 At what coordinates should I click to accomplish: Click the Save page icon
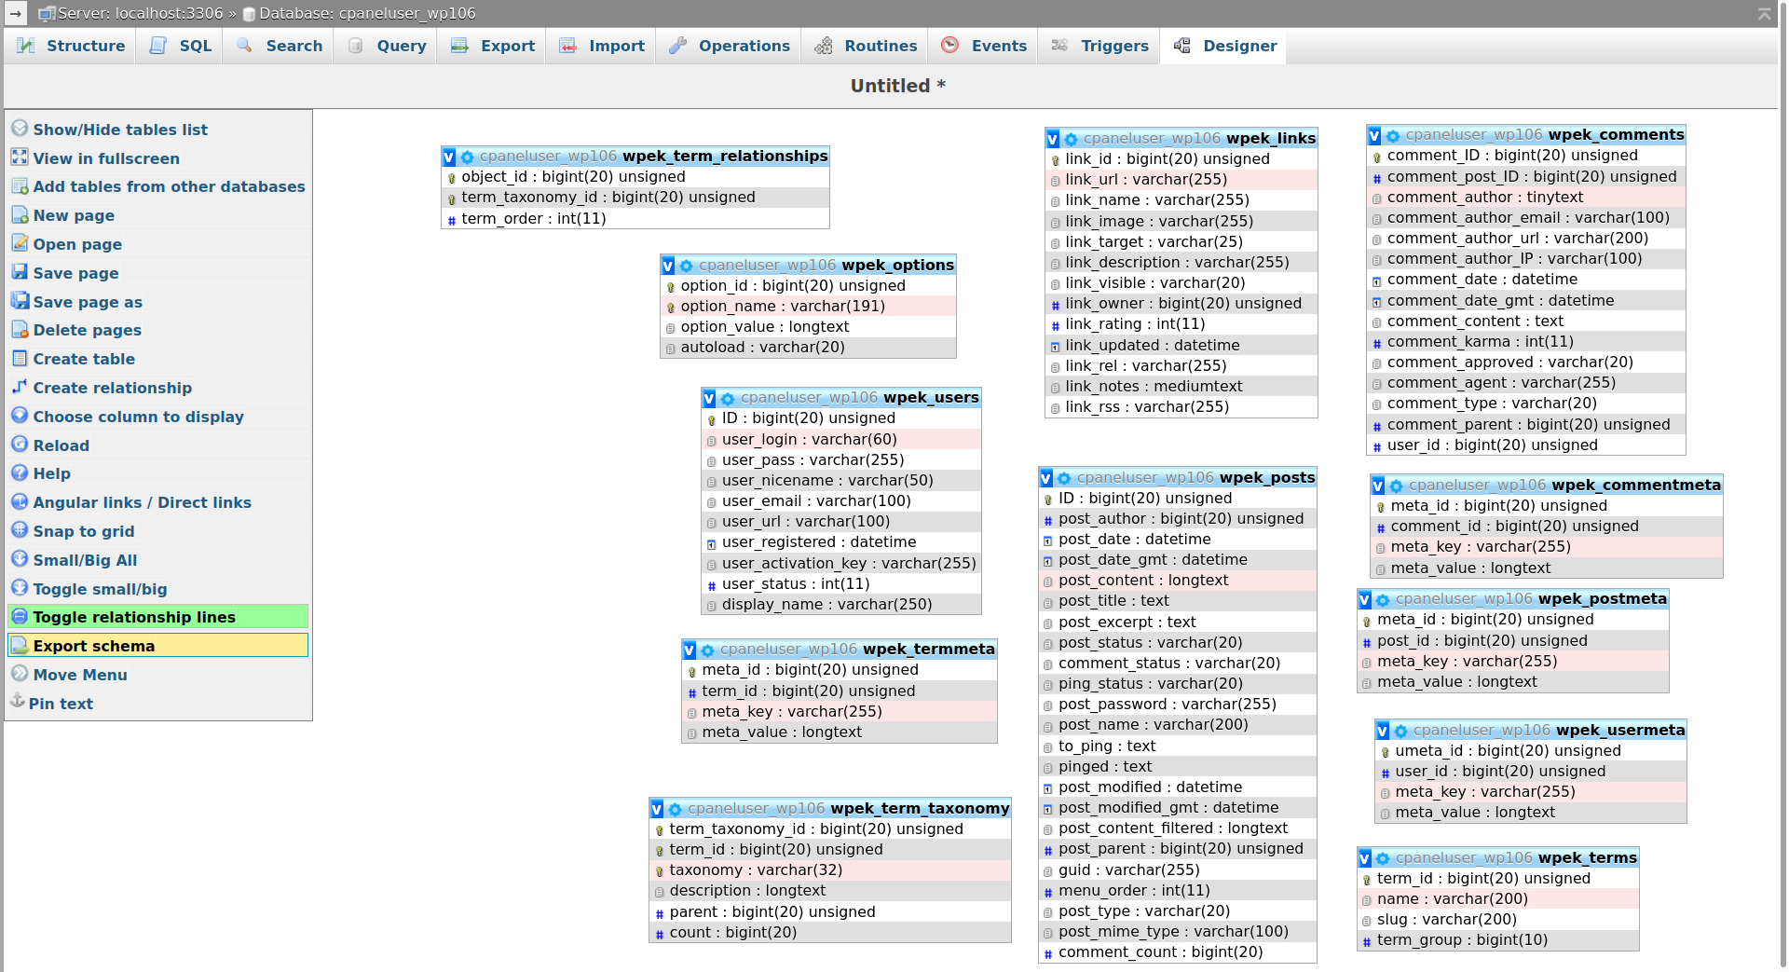click(20, 272)
